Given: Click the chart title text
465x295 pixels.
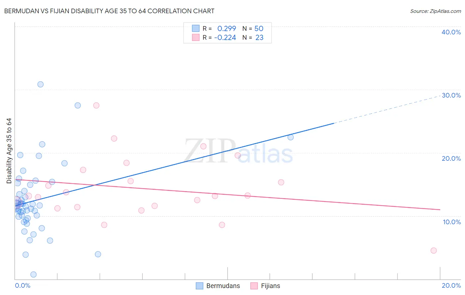Looking at the screenshot, I should [109, 11].
